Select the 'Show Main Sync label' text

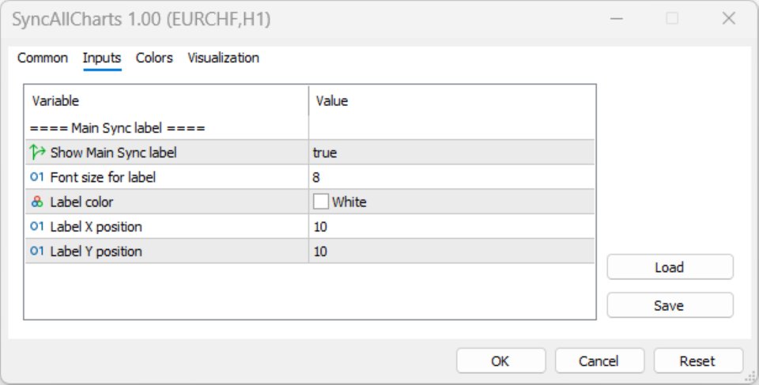click(114, 153)
